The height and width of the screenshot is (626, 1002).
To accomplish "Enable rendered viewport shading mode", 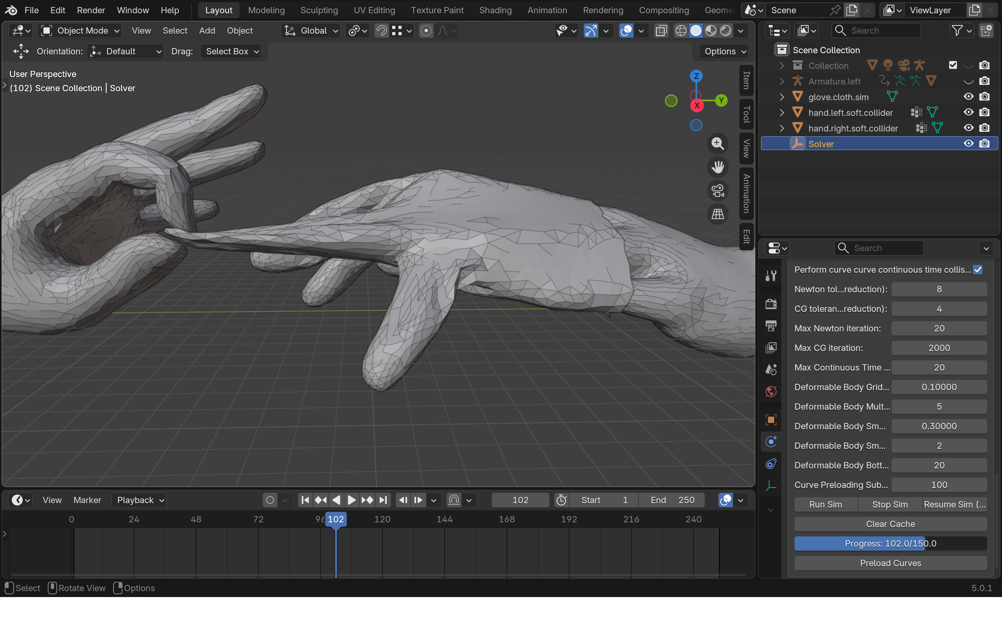I will tap(726, 31).
